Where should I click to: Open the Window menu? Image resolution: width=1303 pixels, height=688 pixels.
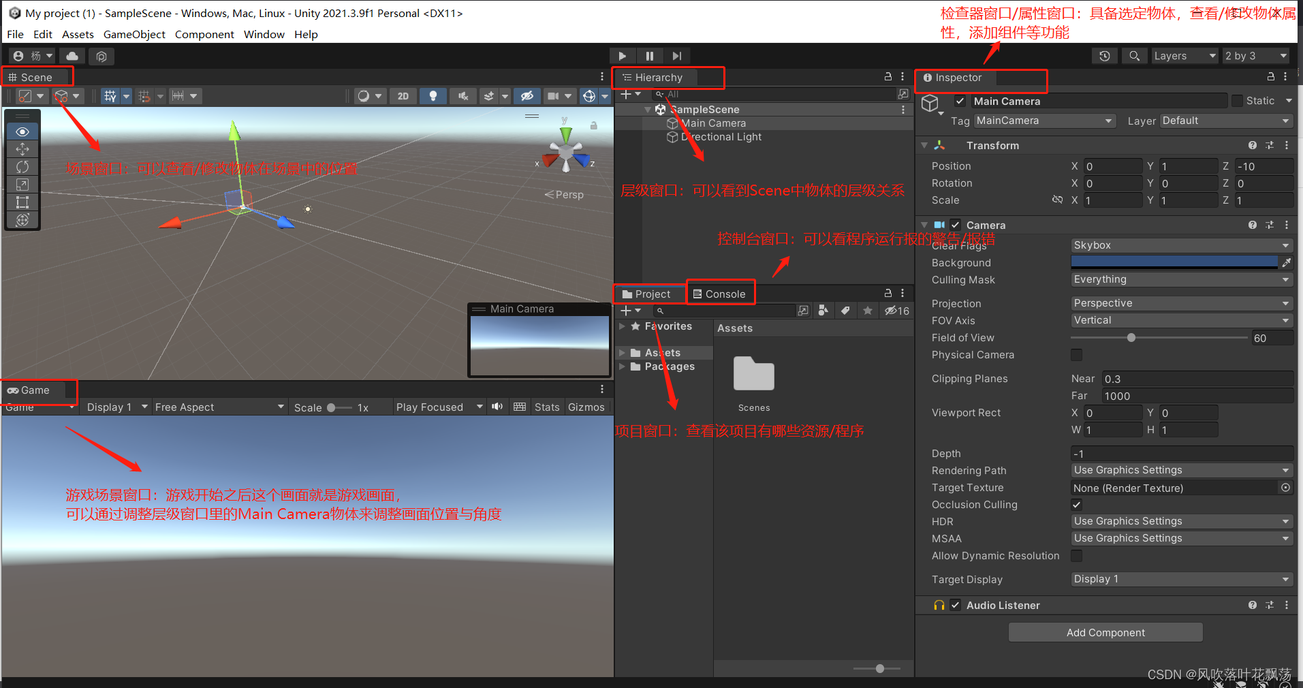pos(264,34)
